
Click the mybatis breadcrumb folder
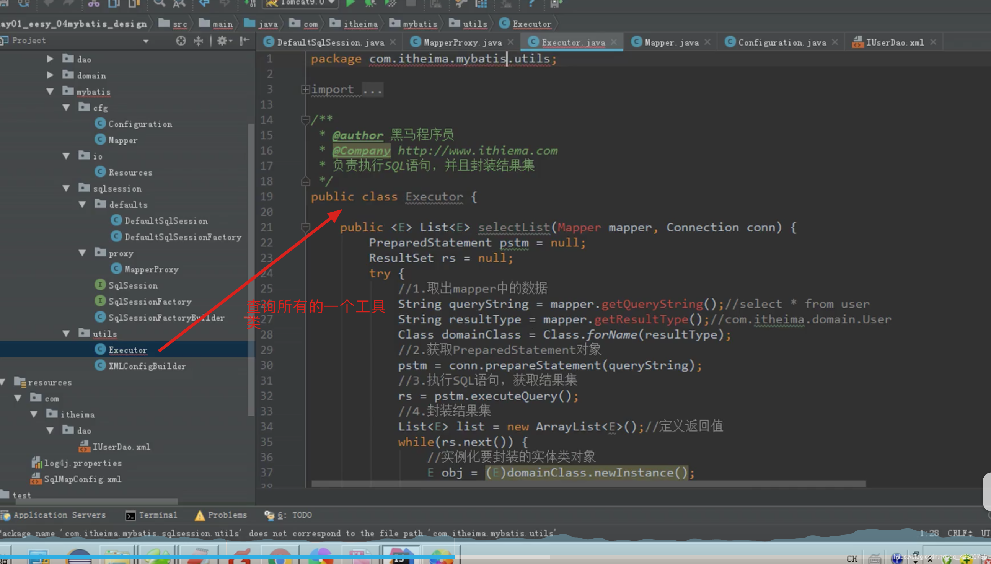413,24
